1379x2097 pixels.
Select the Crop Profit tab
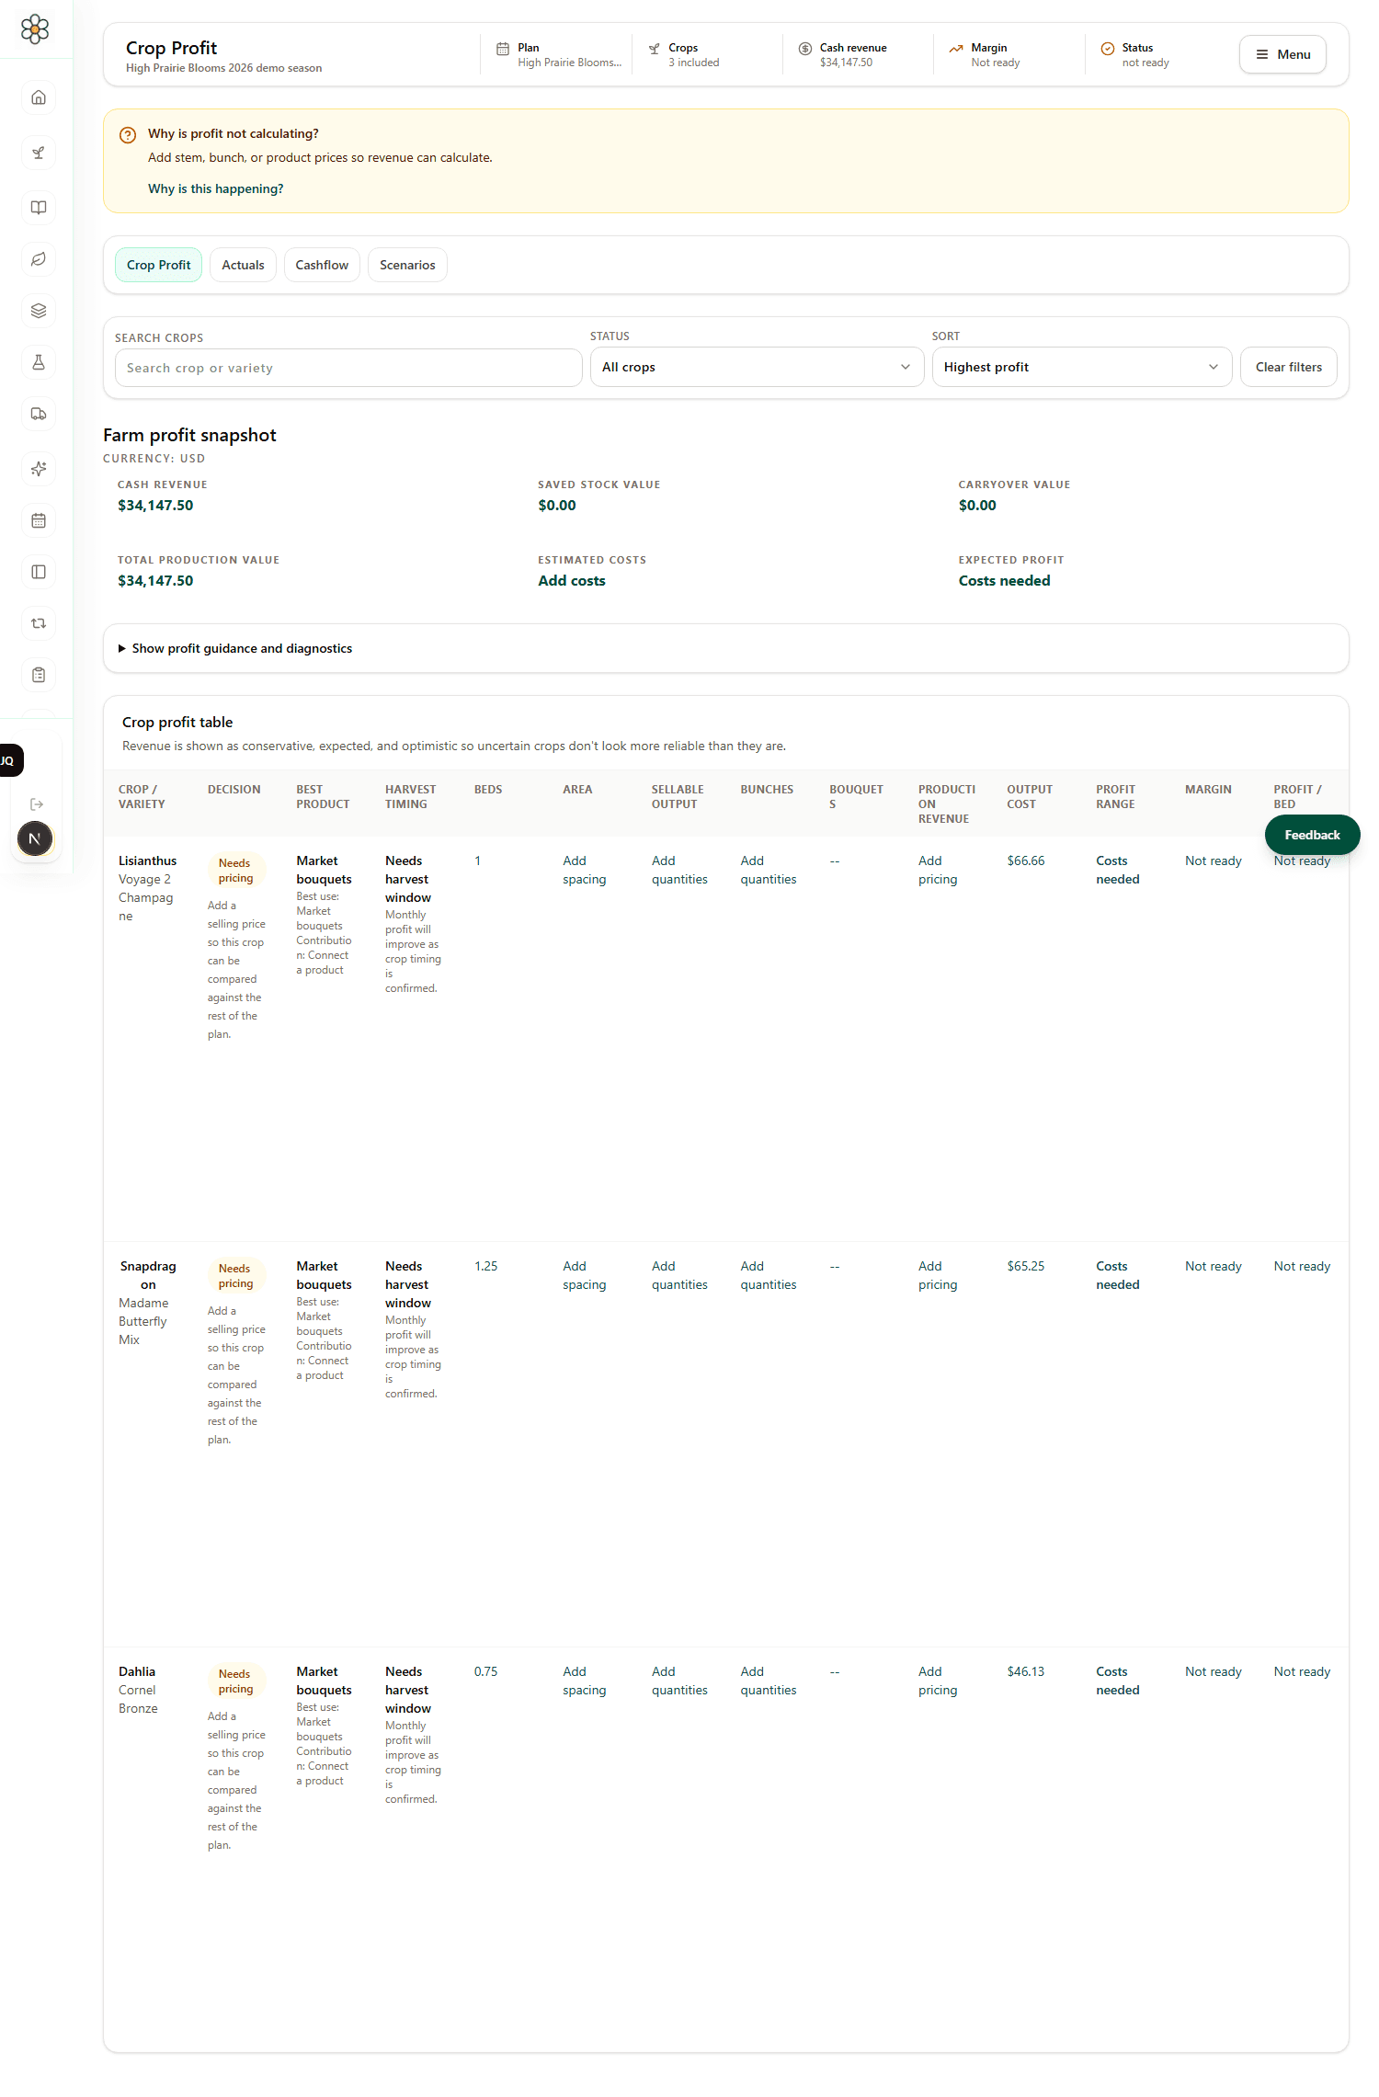158,265
